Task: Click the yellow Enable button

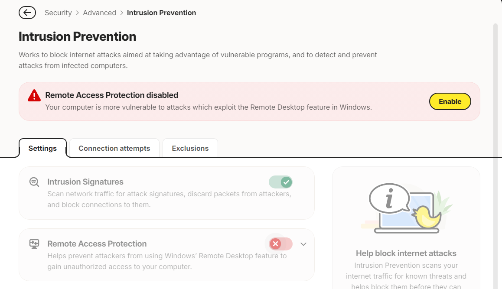Action: tap(450, 101)
